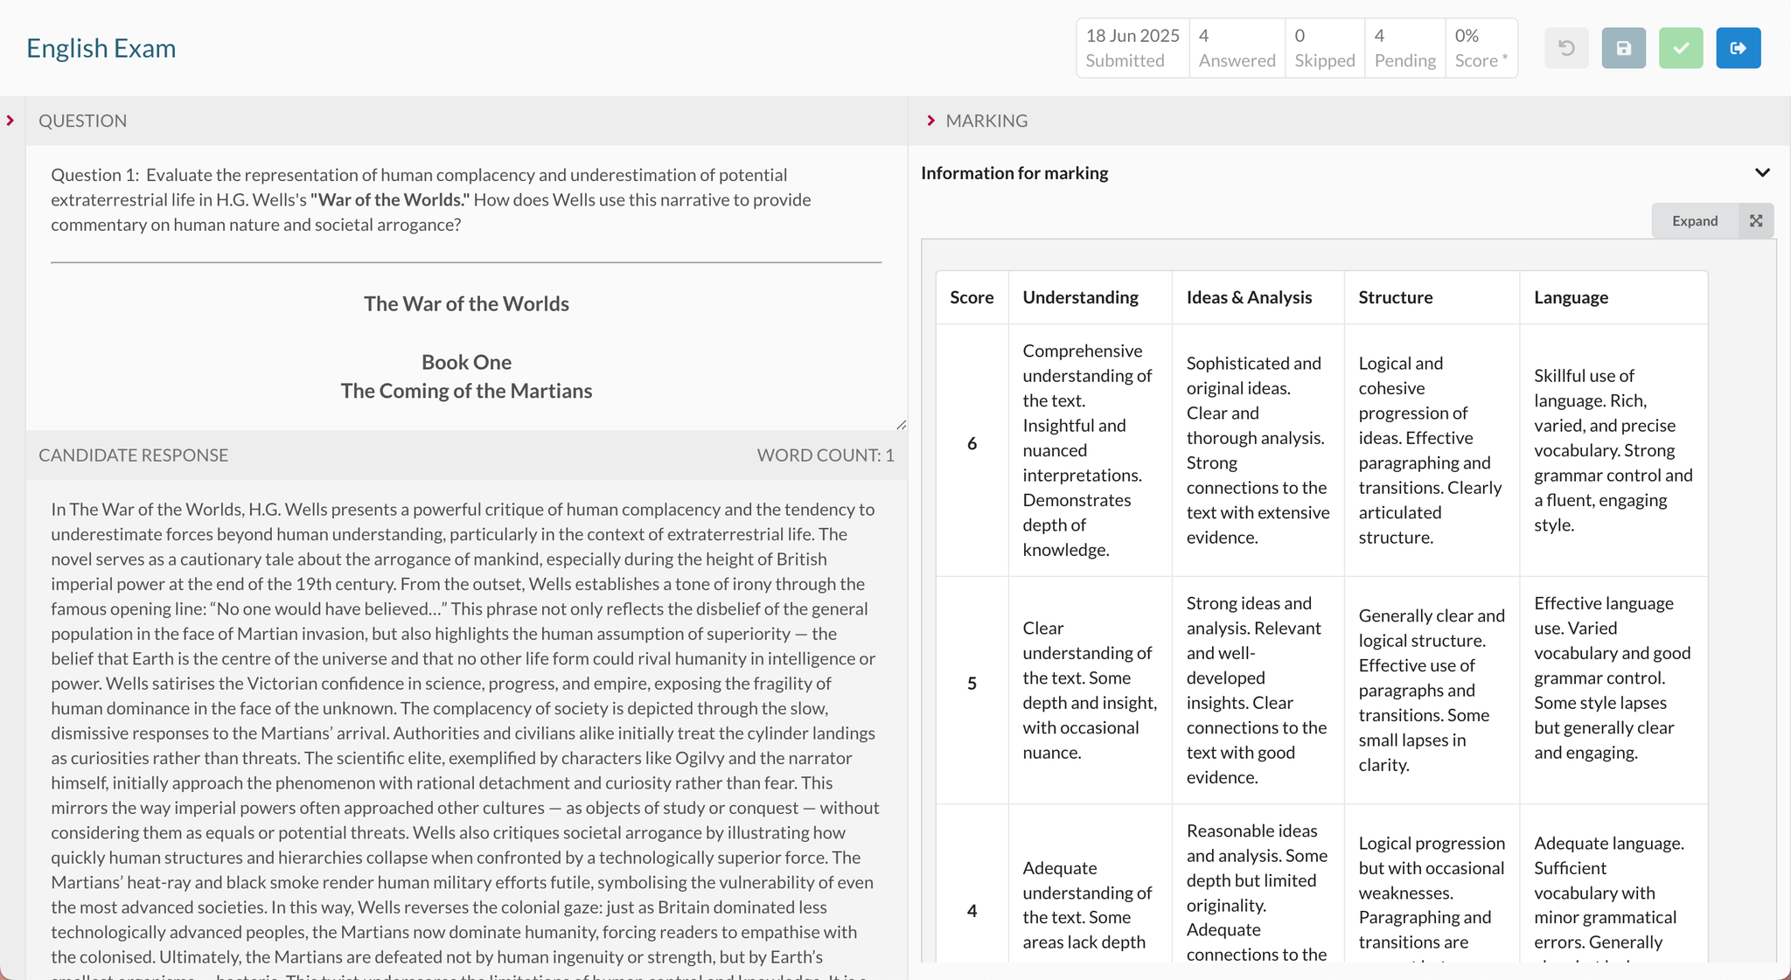1791x980 pixels.
Task: Click score 6 row in rubric
Action: [972, 444]
